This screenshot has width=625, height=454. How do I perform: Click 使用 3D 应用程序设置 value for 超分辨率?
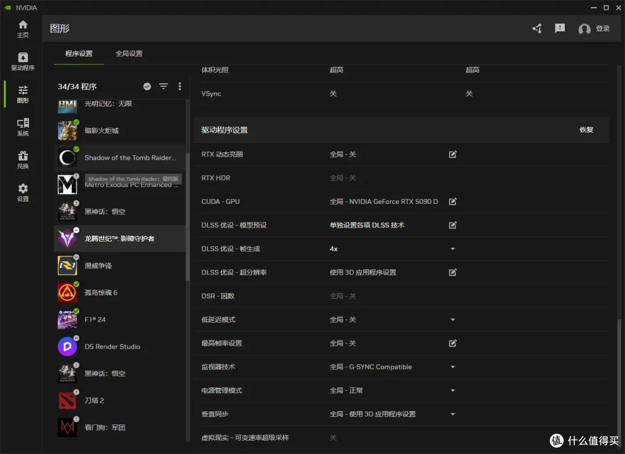pyautogui.click(x=363, y=272)
